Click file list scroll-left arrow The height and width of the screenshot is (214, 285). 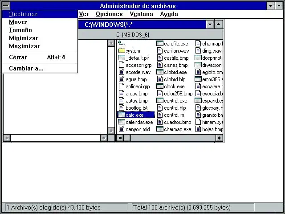(120, 138)
